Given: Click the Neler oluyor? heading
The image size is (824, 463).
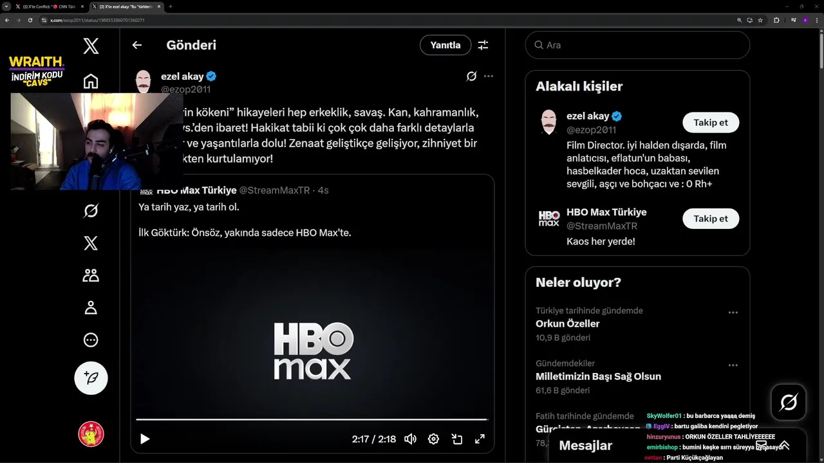Looking at the screenshot, I should 578,282.
